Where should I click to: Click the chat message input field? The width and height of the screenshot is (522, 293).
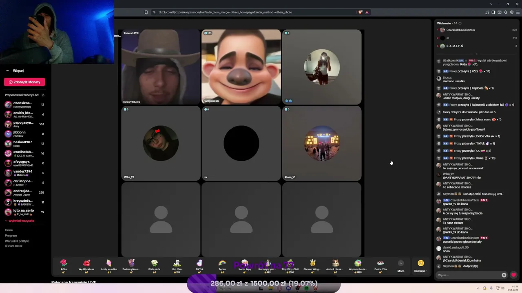pos(468,275)
